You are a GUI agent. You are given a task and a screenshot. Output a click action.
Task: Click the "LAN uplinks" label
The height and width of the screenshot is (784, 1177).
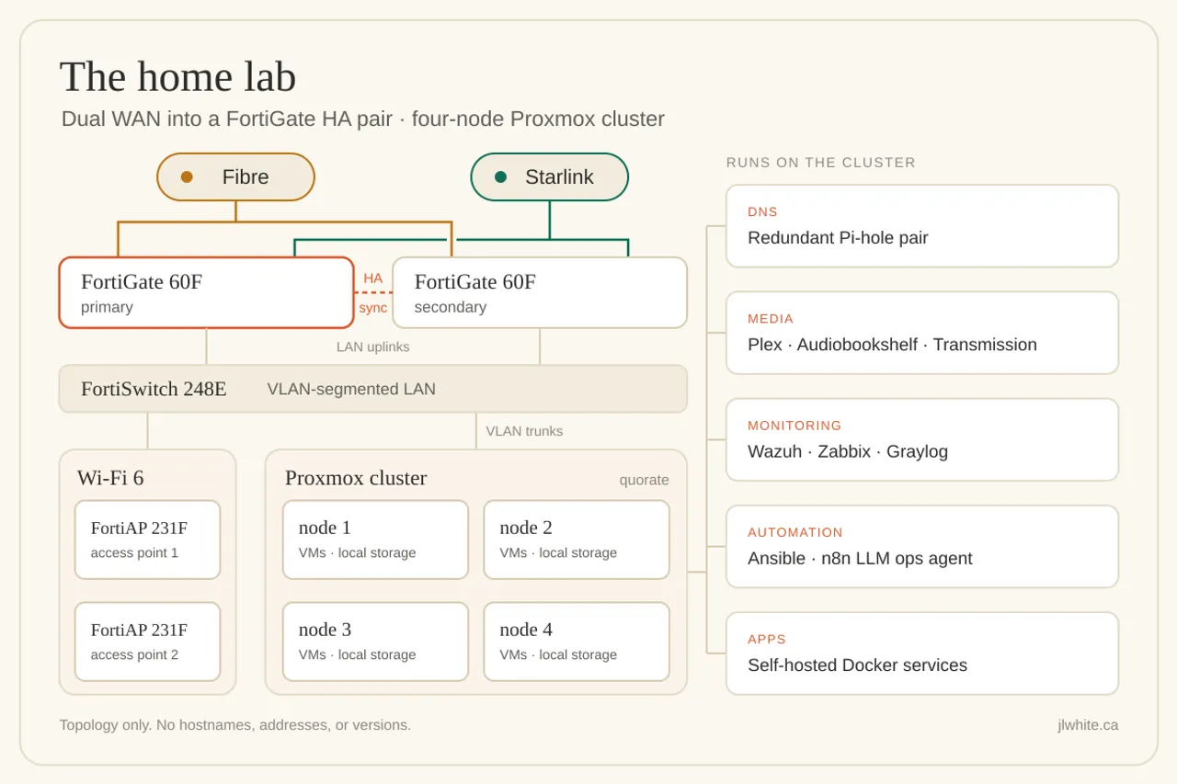coord(373,347)
